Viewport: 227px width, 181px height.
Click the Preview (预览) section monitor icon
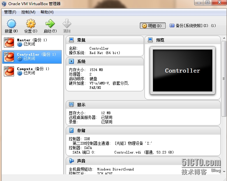150,40
